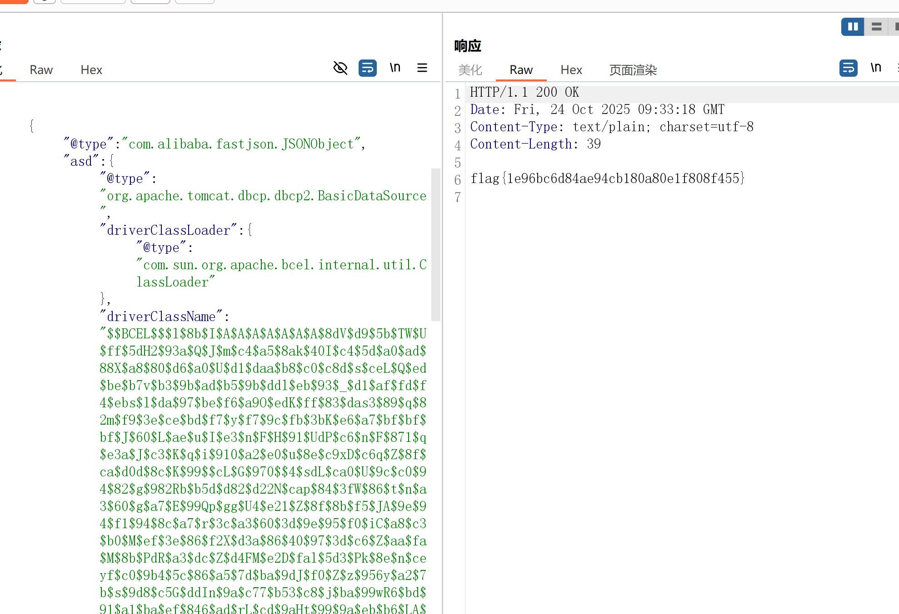Click request editor vertical scrollbar

pyautogui.click(x=435, y=245)
